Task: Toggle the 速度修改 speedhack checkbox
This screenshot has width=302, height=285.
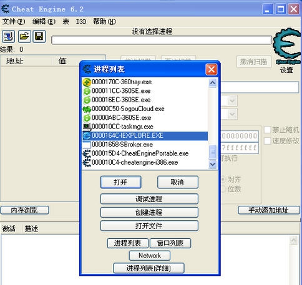Action: coord(268,141)
